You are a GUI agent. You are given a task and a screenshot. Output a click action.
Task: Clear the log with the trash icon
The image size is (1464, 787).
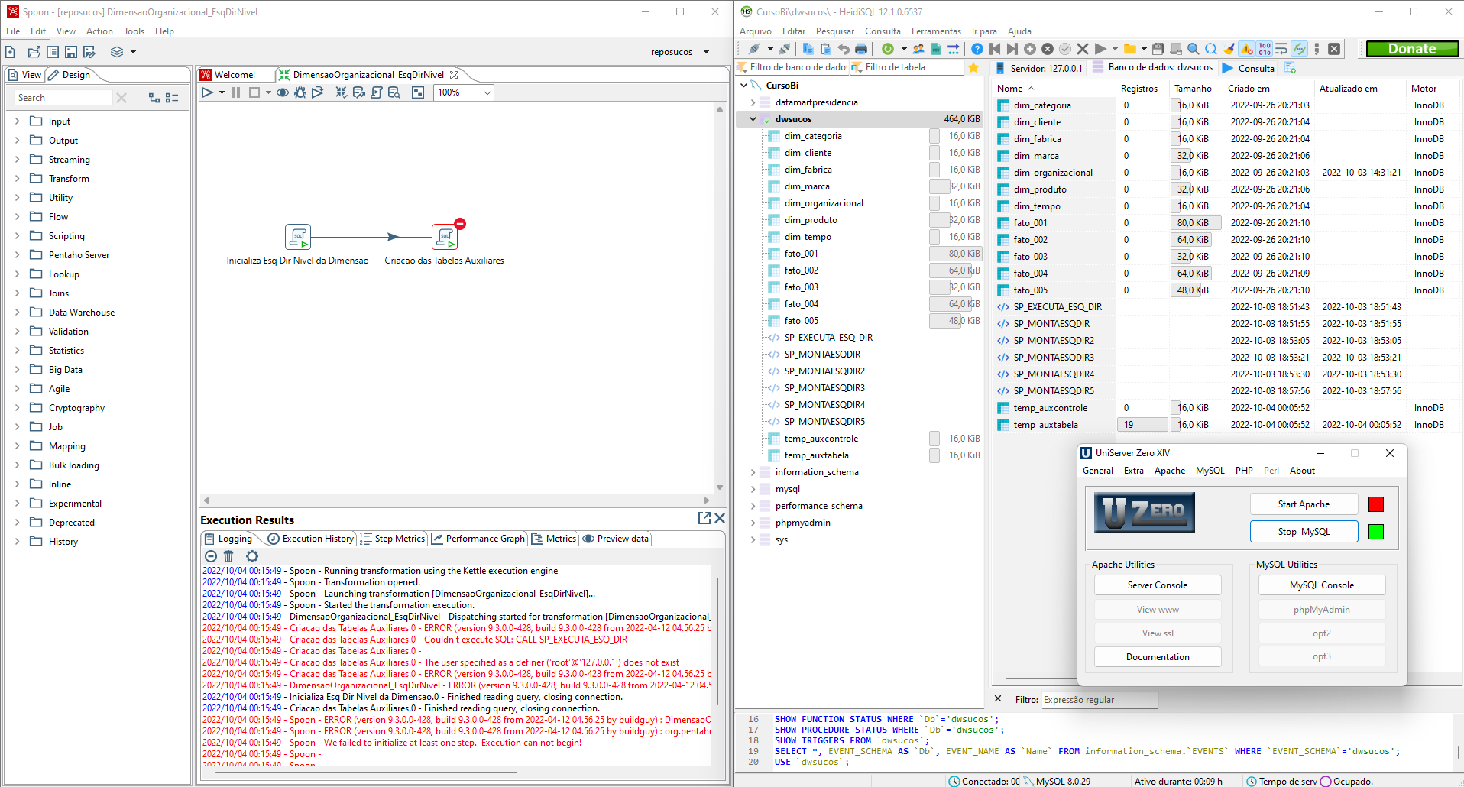coord(228,556)
